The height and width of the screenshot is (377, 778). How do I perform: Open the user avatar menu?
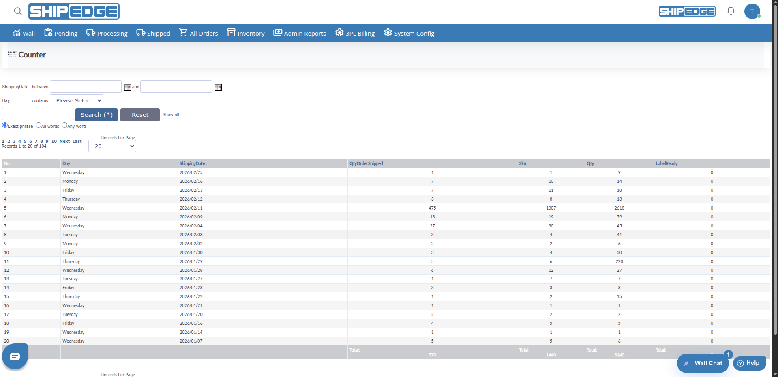[x=752, y=11]
